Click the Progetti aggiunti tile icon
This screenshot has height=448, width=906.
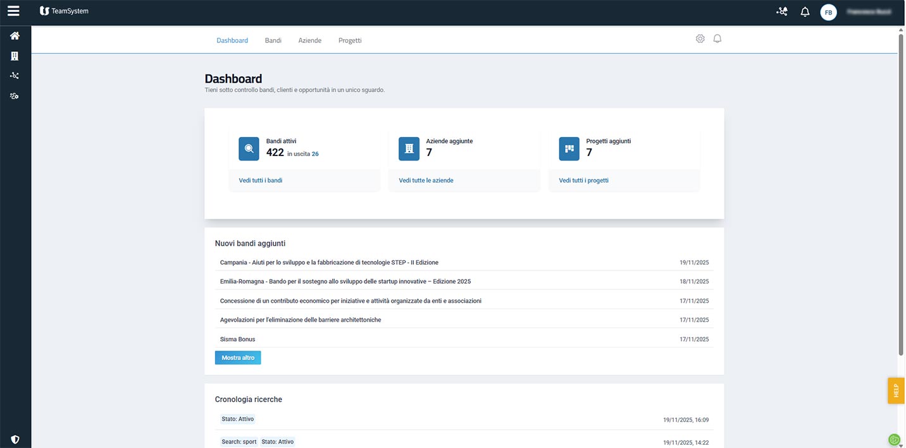pyautogui.click(x=569, y=148)
